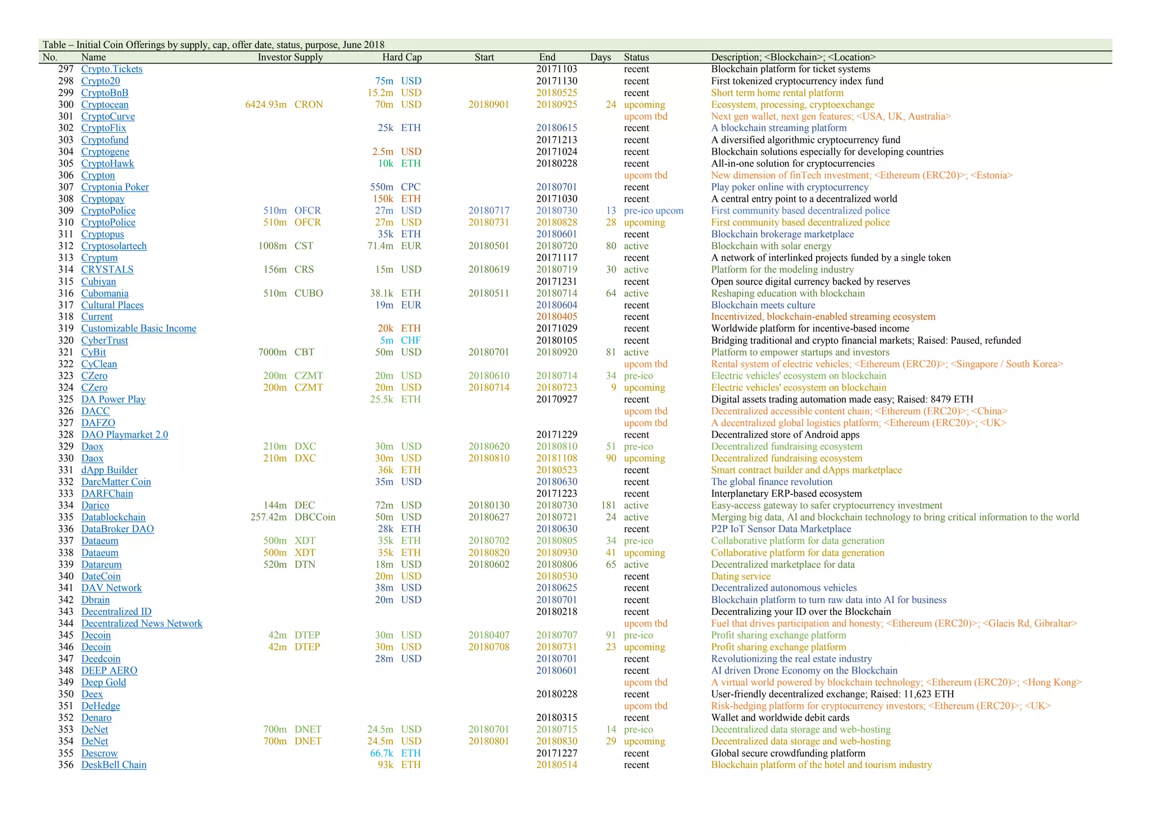Follow the DataBroker DAO link
The image size is (1151, 814).
click(117, 529)
